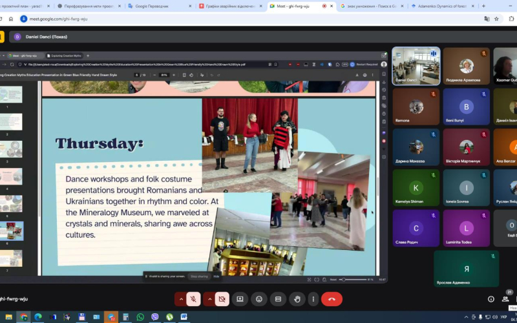Image resolution: width=517 pixels, height=323 pixels.
Task: Raise hand in the meeting
Action: click(297, 299)
